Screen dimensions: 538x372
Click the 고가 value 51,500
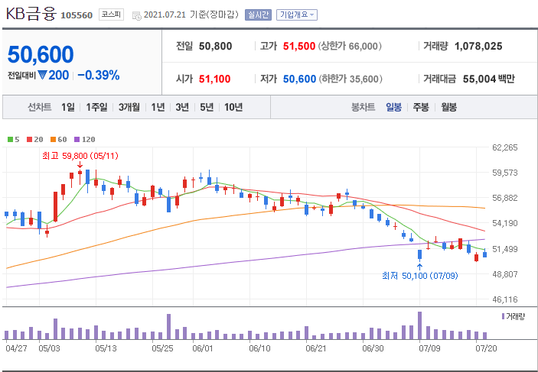(x=299, y=46)
